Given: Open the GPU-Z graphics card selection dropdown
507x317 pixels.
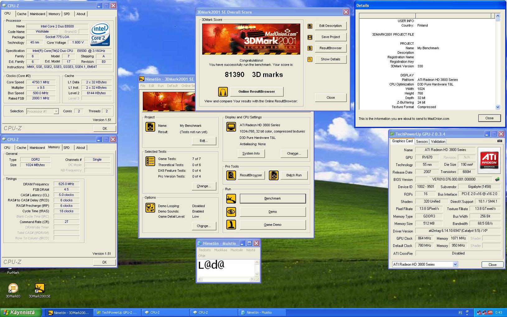Looking at the screenshot, I should (x=455, y=264).
